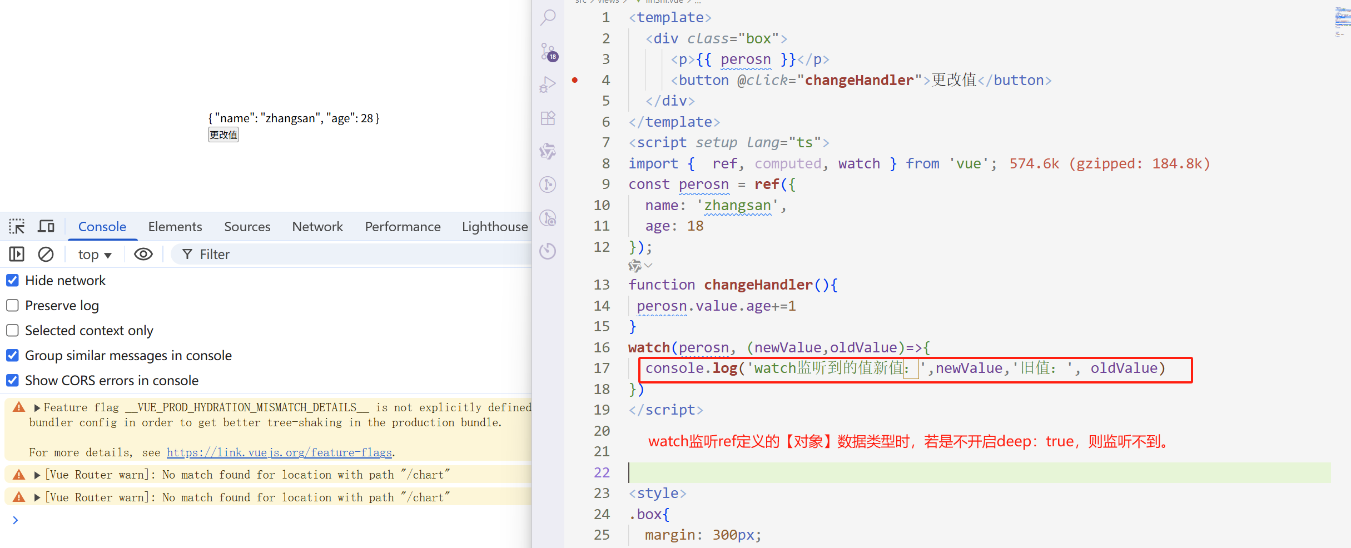Uncheck the Hide network checkbox

pyautogui.click(x=13, y=281)
